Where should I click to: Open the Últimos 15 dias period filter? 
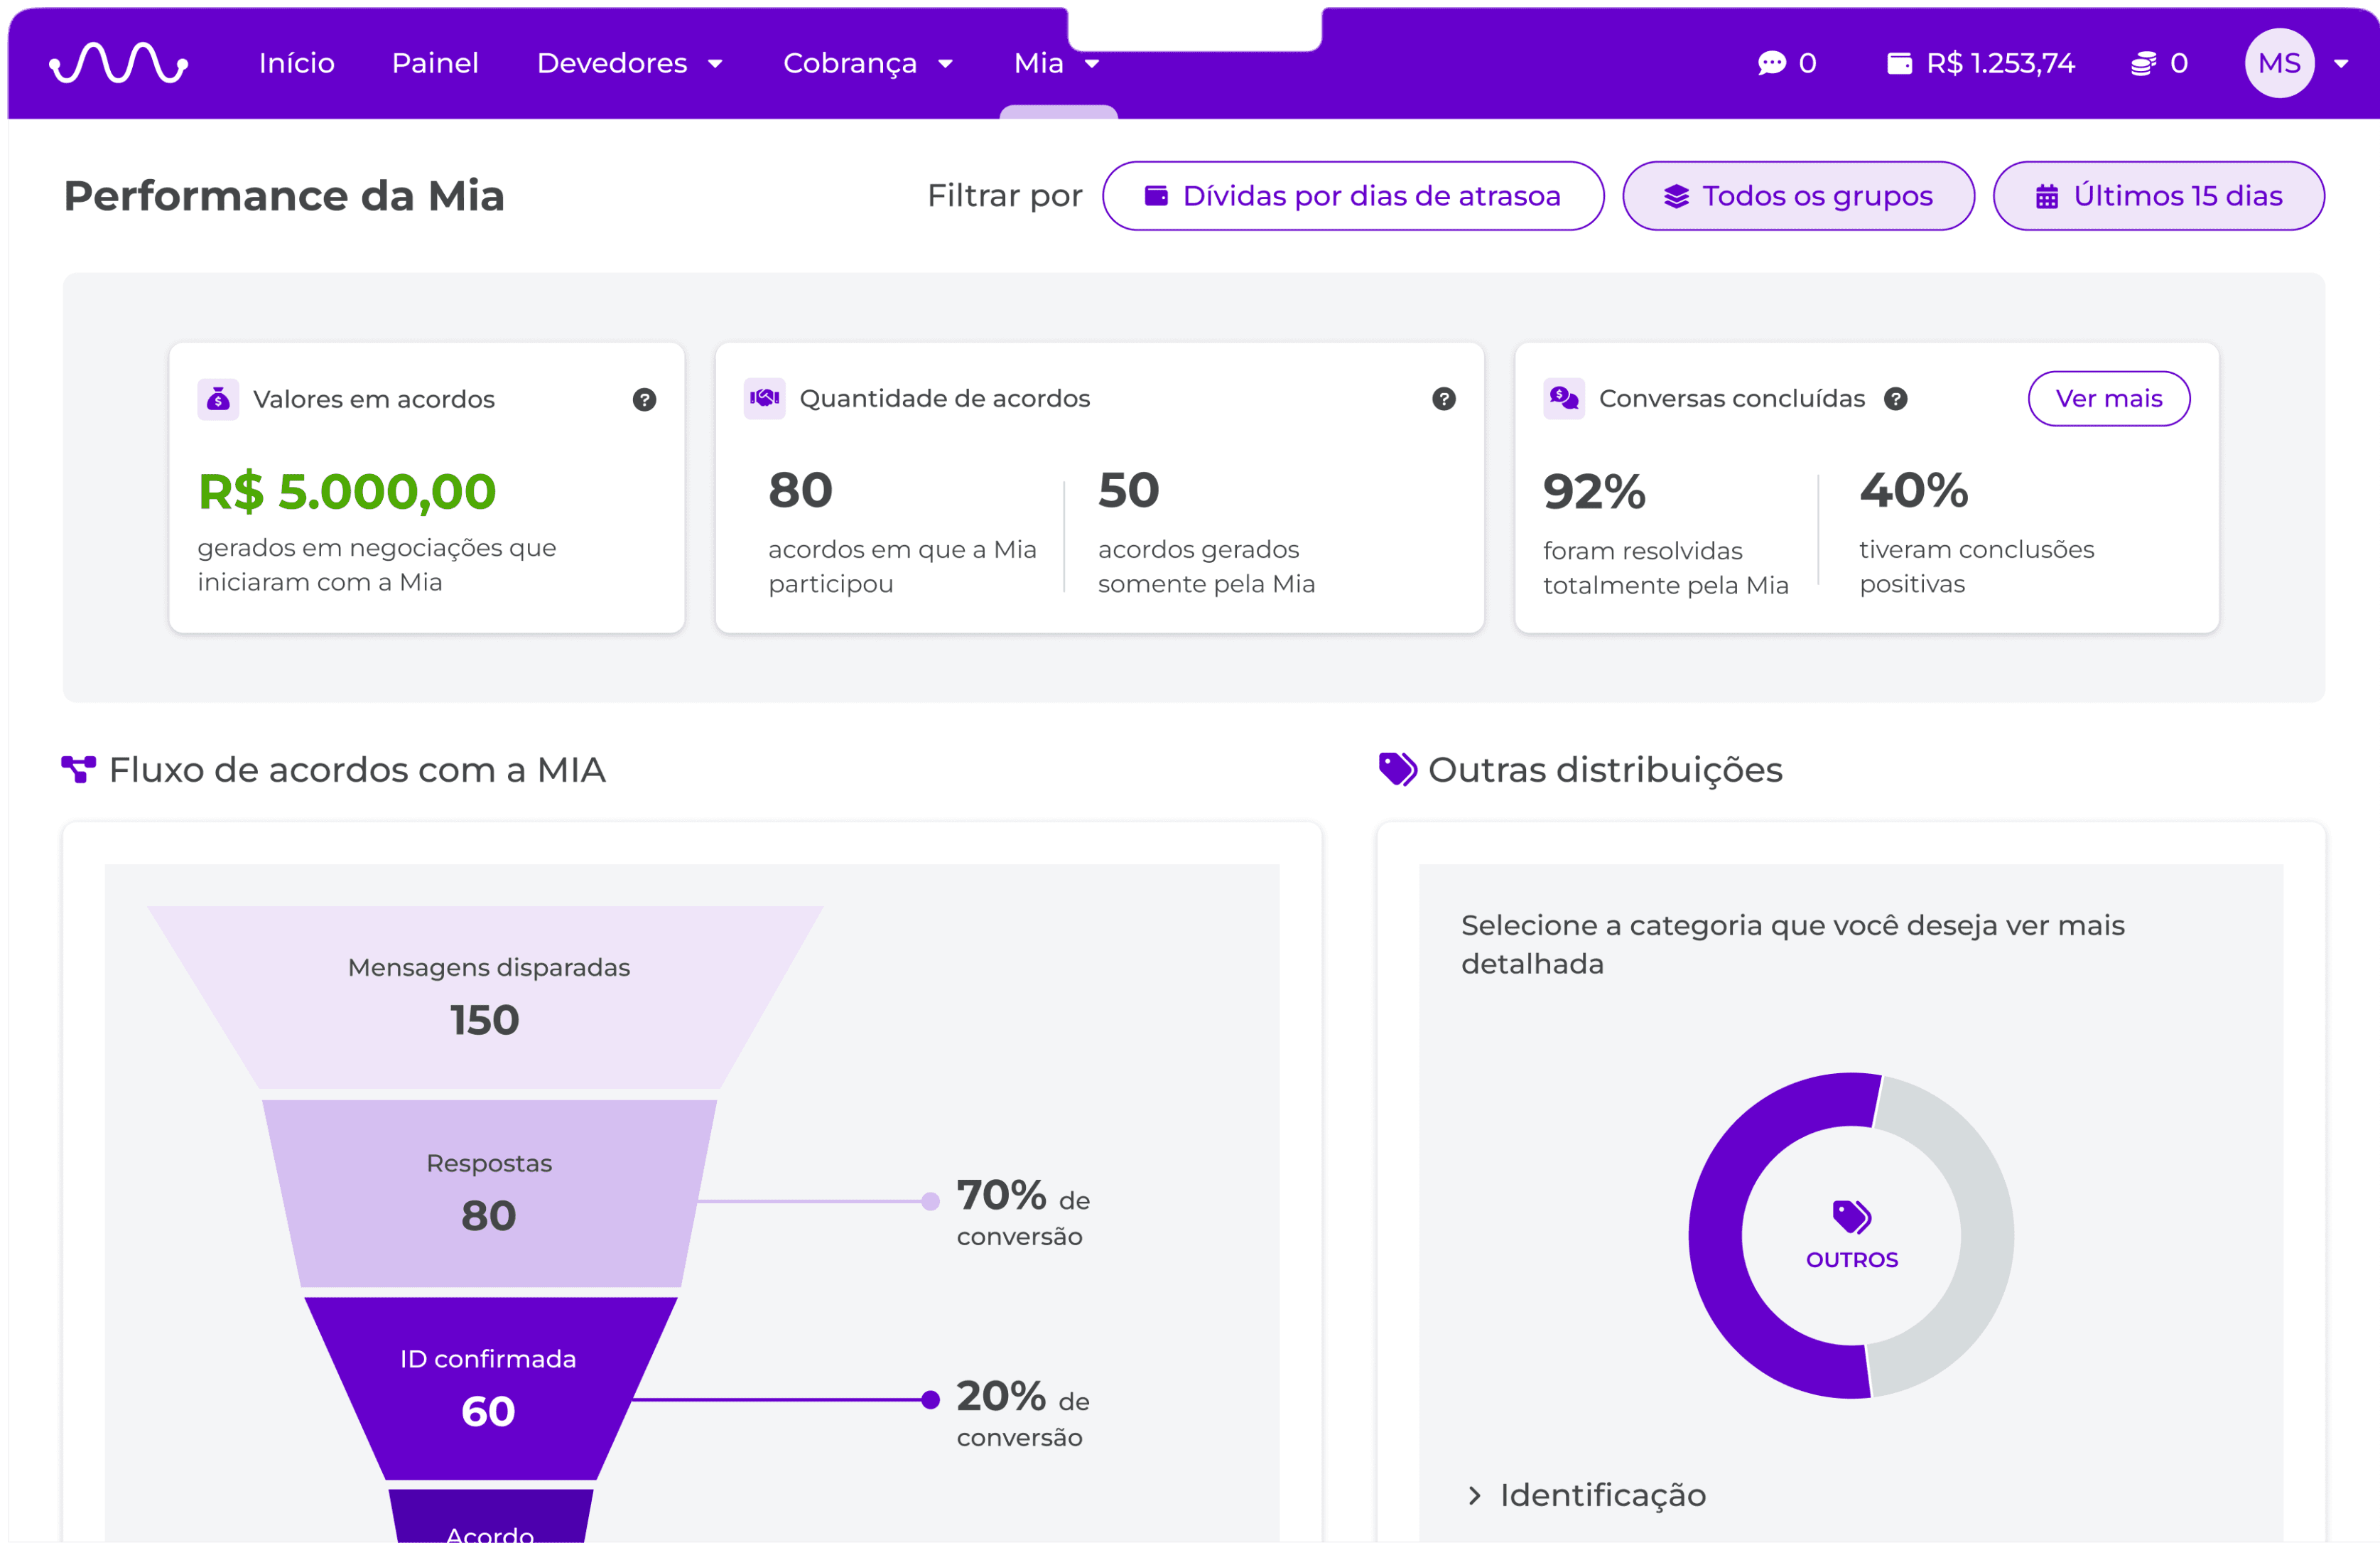tap(2158, 195)
